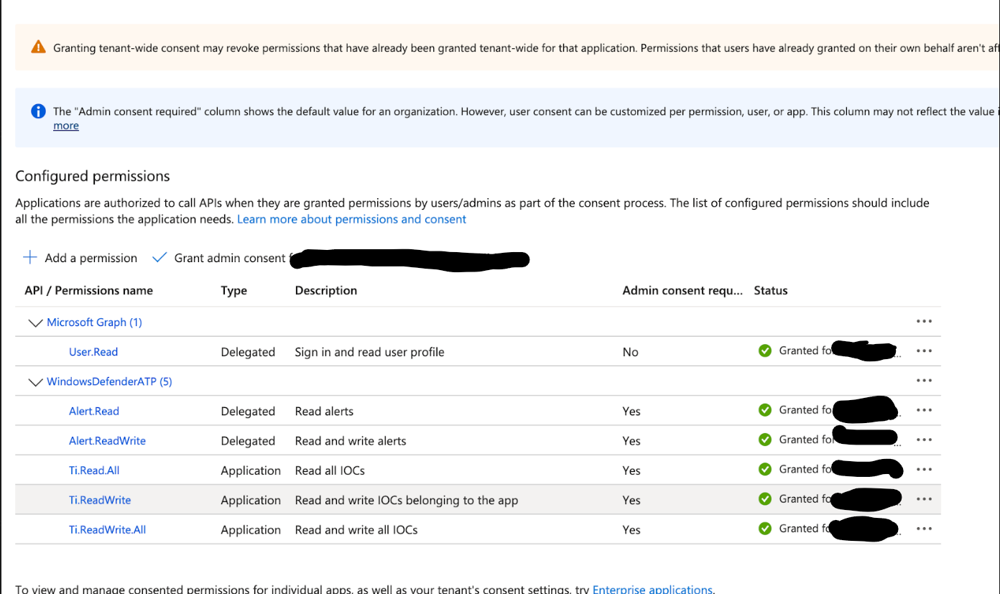Open the ellipsis menu for User.Read row
1000x594 pixels.
(925, 351)
